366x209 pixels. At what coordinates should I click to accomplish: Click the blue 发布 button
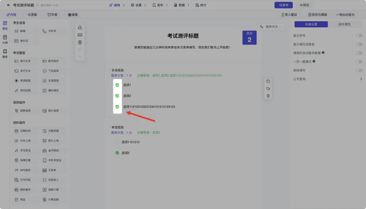(284, 5)
